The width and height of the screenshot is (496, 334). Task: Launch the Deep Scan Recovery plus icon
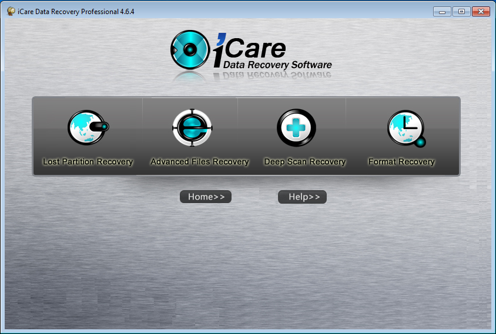[x=296, y=127]
